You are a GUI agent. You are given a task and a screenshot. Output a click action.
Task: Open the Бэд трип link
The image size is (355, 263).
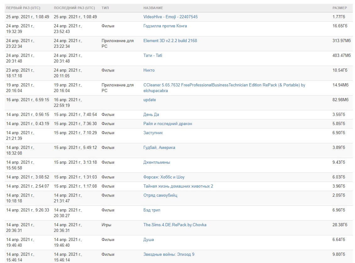click(152, 210)
